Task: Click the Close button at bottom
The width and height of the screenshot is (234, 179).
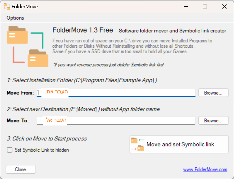Action: (x=21, y=169)
